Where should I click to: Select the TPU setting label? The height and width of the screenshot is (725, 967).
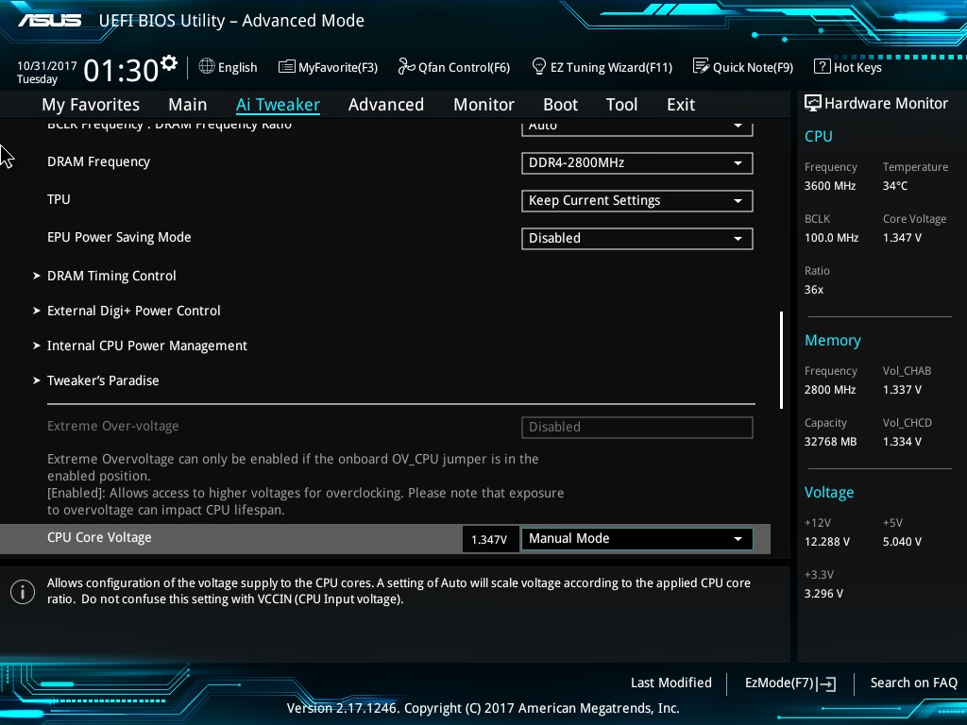(x=59, y=199)
